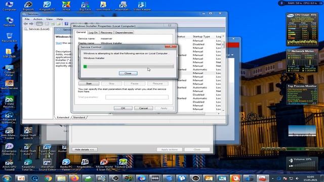The image size is (324, 182).
Task: Click the Windows Start orb
Action: click(x=7, y=178)
